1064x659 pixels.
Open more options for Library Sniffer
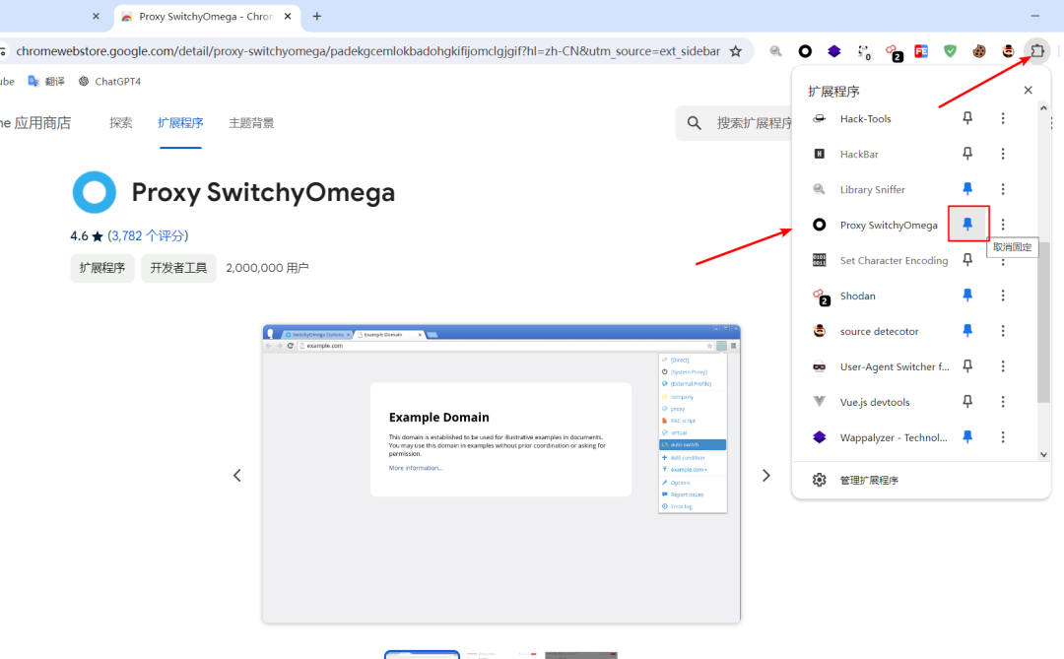[1003, 189]
